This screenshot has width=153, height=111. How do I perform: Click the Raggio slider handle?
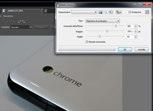click(x=107, y=31)
